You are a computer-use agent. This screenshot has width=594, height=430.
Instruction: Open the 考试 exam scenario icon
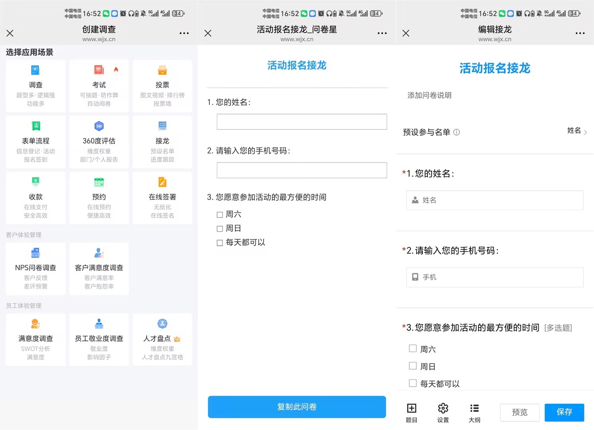point(99,70)
